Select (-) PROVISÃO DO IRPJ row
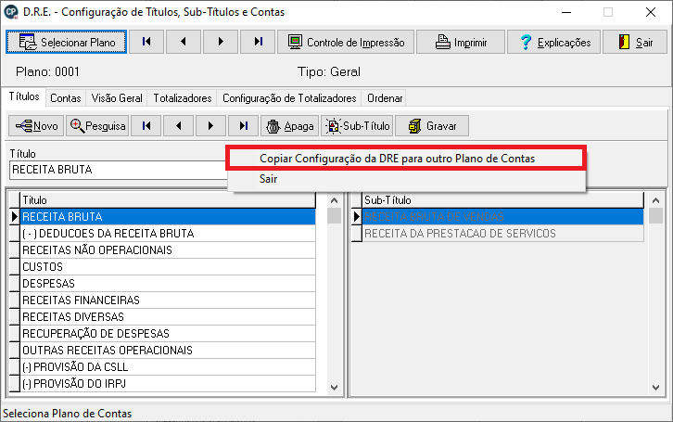673x422 pixels. 168,384
